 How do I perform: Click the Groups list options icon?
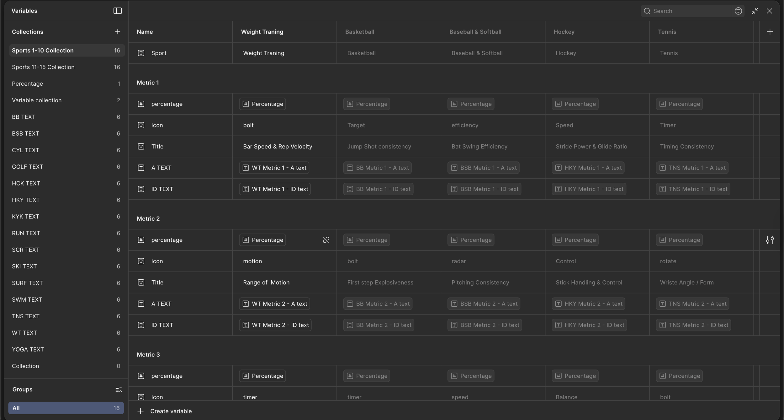click(119, 389)
